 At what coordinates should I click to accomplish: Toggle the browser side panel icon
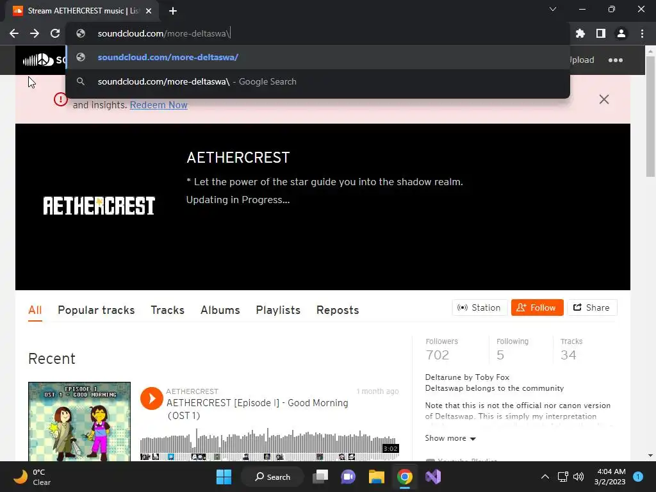point(601,33)
